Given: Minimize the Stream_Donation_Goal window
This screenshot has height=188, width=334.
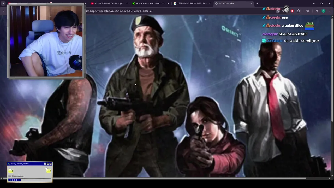Looking at the screenshot, I should click(45, 164).
